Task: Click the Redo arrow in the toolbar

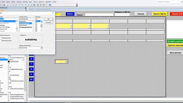Action: 22,5
